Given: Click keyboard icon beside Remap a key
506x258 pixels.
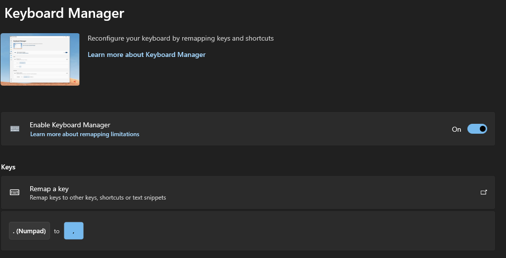Looking at the screenshot, I should 15,192.
